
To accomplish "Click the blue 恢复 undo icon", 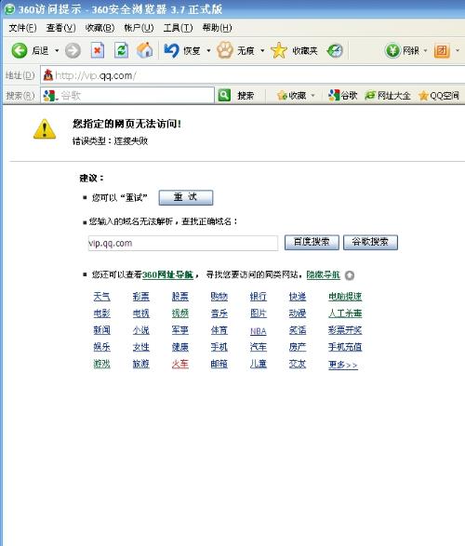I will coord(171,51).
